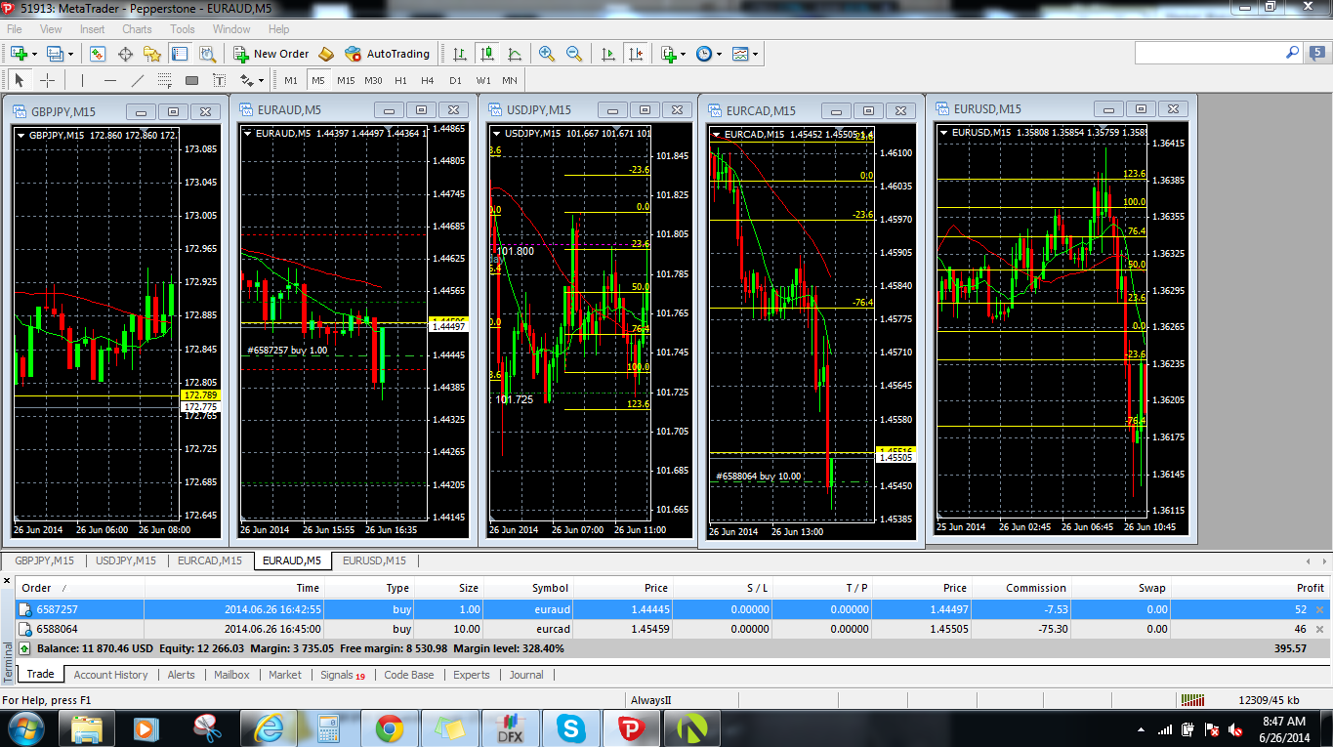Click the new chart icon

pyautogui.click(x=18, y=54)
